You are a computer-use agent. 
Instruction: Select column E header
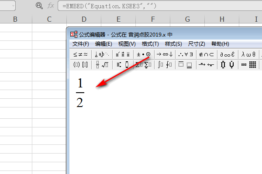118,19
